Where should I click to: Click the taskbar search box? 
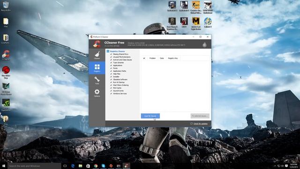(34, 166)
